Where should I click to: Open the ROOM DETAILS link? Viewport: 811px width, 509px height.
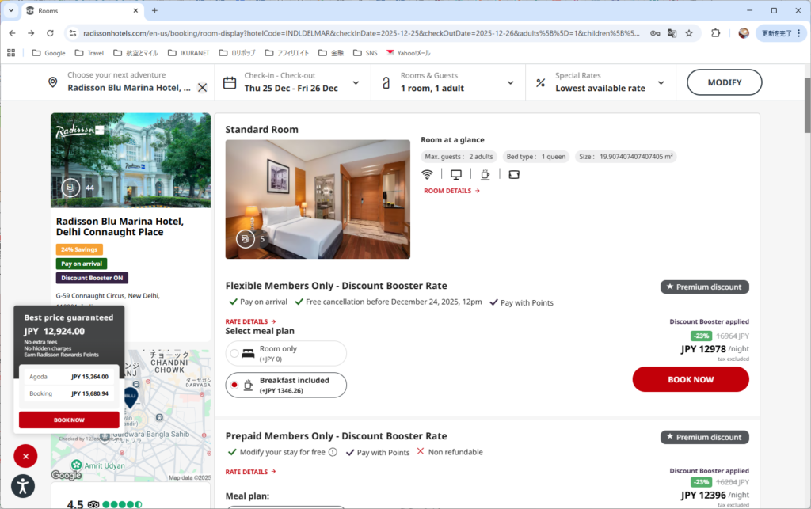pos(451,191)
